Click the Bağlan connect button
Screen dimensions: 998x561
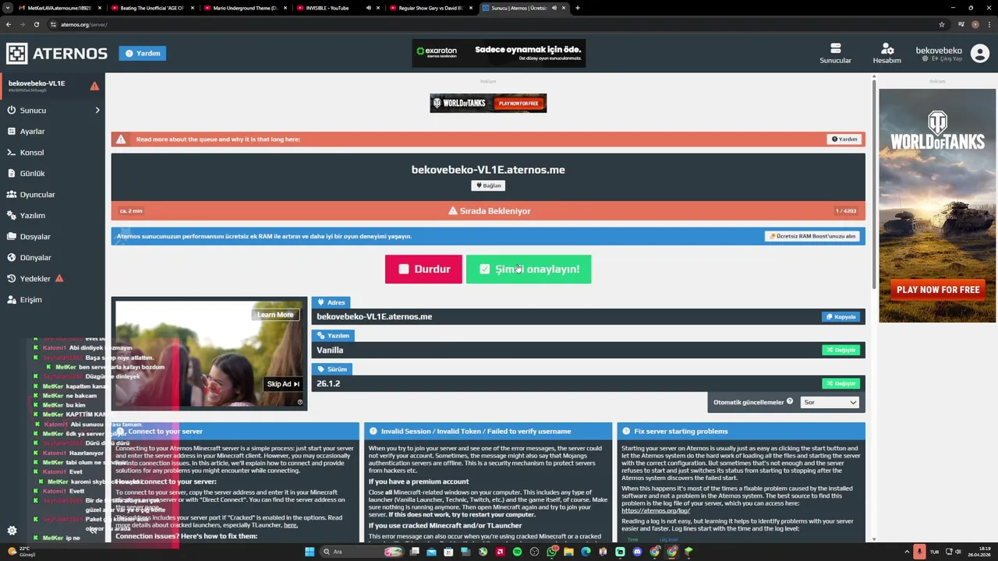point(488,185)
